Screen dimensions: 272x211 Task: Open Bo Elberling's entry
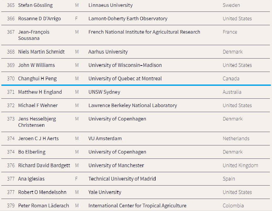[32, 152]
